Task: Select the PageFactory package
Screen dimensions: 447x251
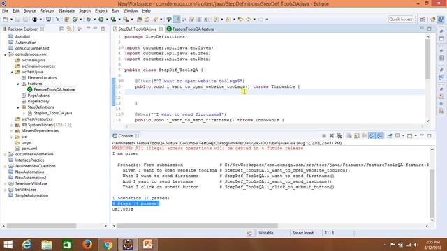Action: click(38, 102)
